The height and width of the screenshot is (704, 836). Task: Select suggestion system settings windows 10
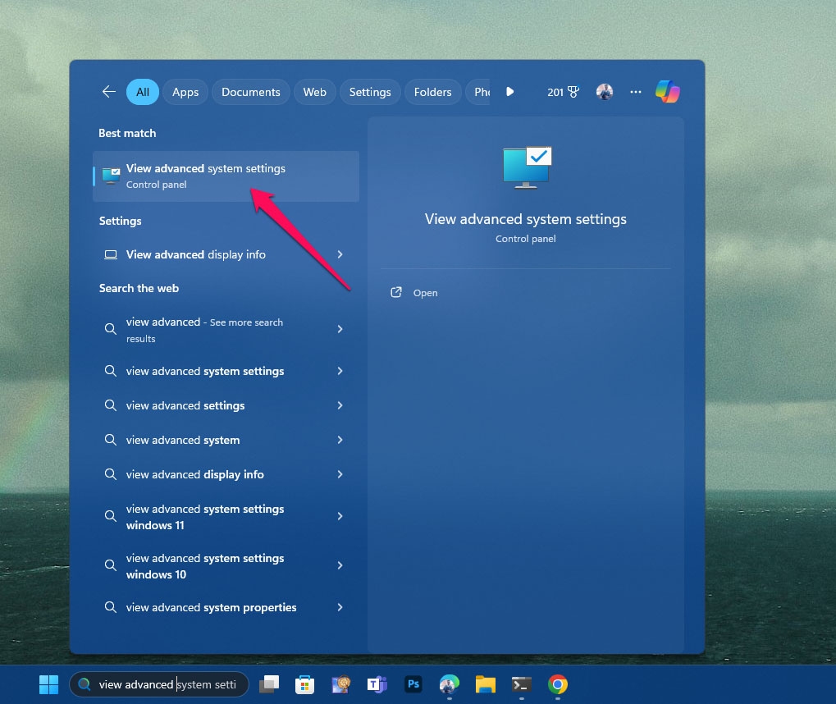click(x=226, y=566)
